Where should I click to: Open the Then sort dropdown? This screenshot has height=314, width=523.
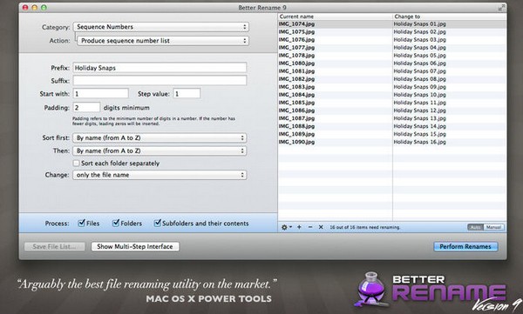coord(160,150)
